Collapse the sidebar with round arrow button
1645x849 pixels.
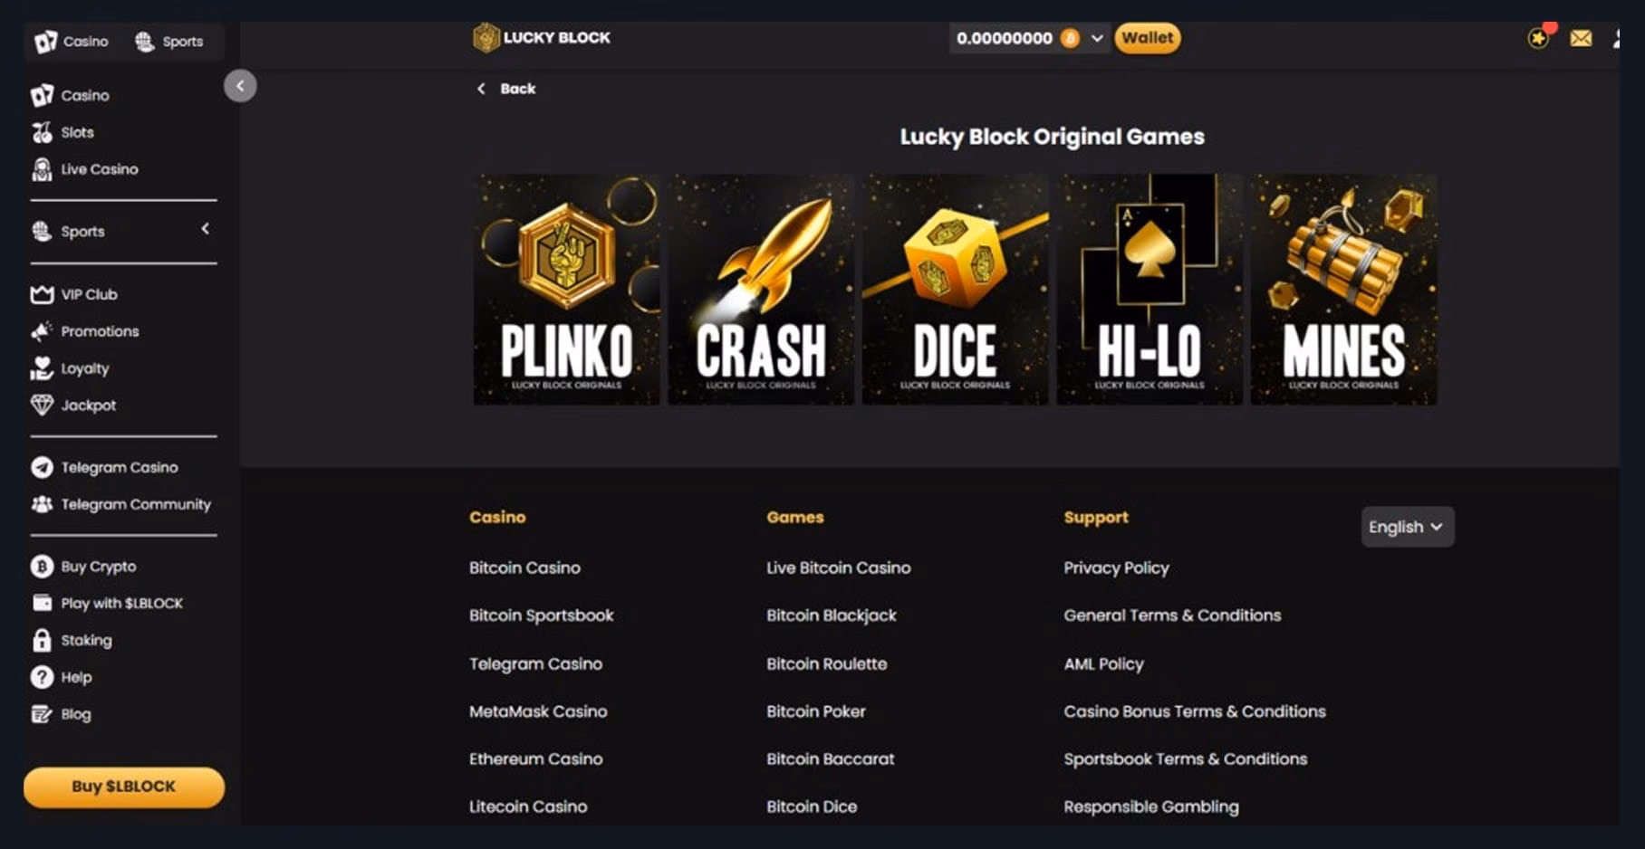click(x=240, y=86)
